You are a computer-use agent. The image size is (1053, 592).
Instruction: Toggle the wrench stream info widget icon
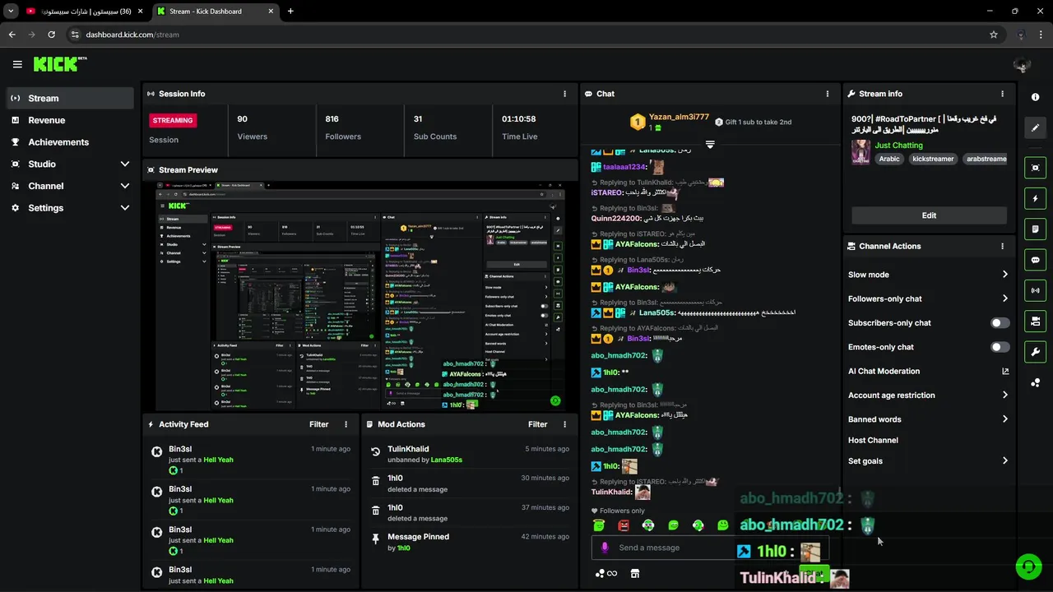click(x=1035, y=352)
